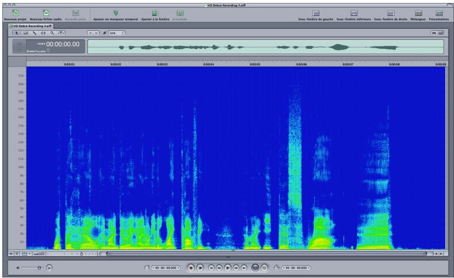Toggle the cycle loop button
The width and height of the screenshot is (454, 278).
[255, 268]
